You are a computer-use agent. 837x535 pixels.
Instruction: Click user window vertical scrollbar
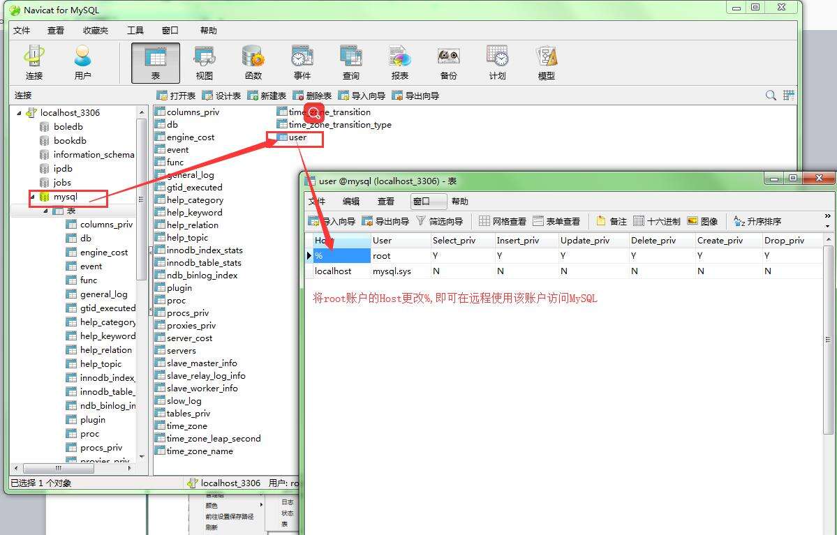click(828, 339)
